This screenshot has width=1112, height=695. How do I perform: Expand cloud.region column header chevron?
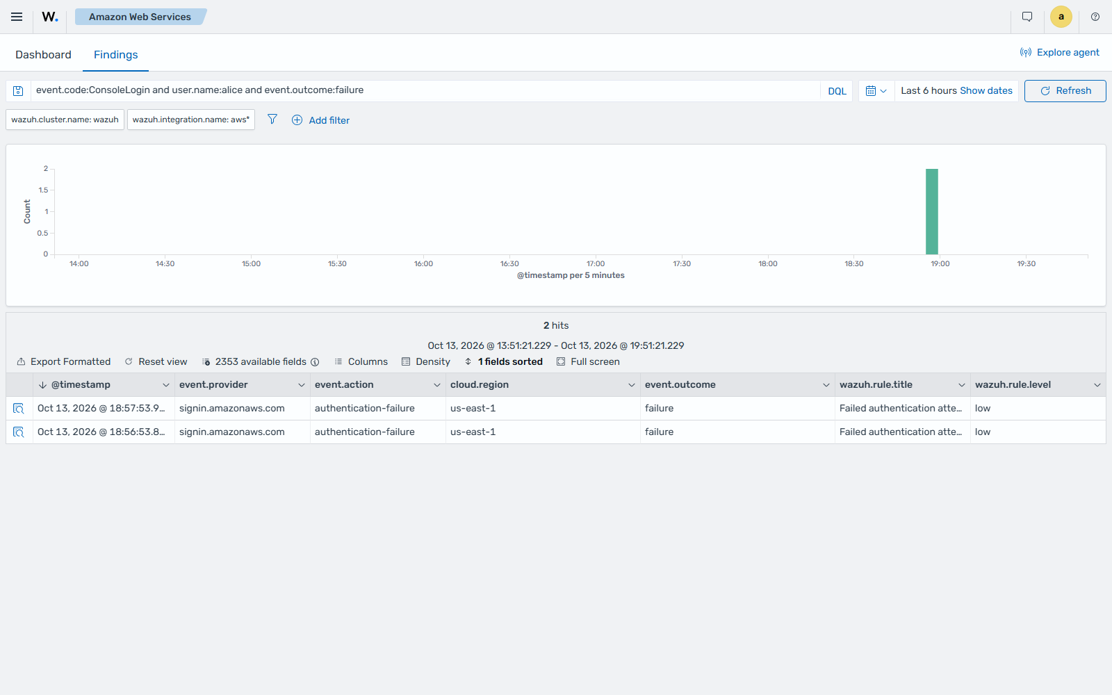click(632, 385)
